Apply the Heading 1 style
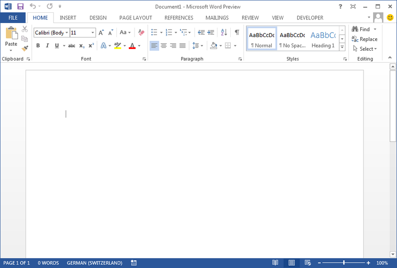The height and width of the screenshot is (268, 397). coord(323,40)
